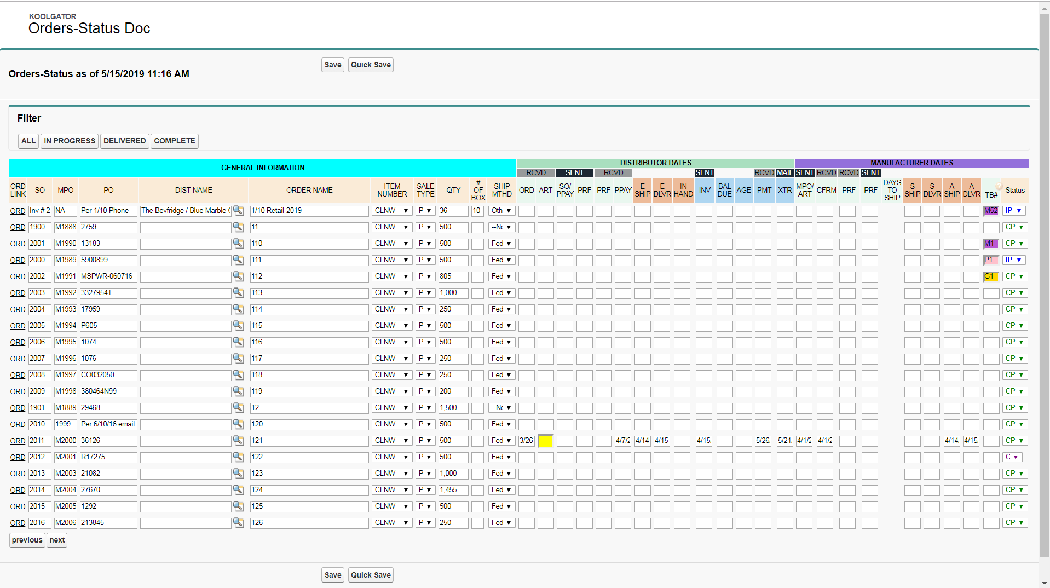Open distributor lookup on order 121 row
This screenshot has width=1050, height=588.
(238, 440)
